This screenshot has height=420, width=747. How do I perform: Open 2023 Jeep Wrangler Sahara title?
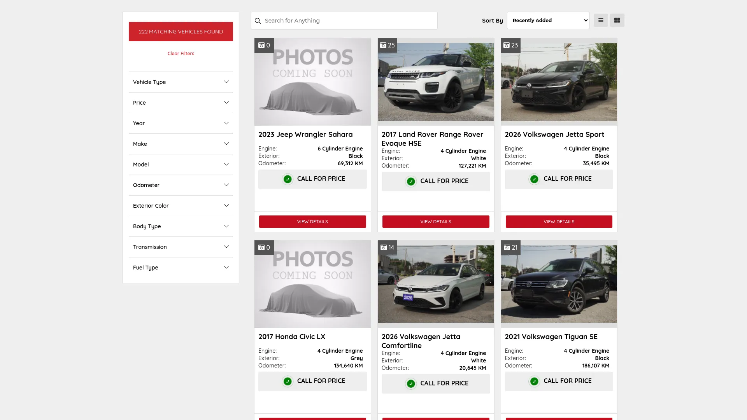tap(305, 135)
